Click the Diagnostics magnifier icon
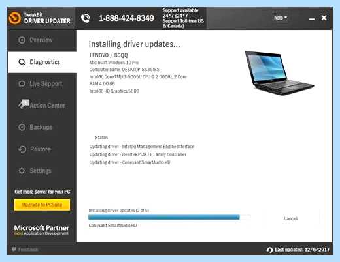Viewport: 340px width, 262px height. pyautogui.click(x=22, y=62)
